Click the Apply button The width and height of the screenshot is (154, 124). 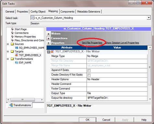coord(125,120)
